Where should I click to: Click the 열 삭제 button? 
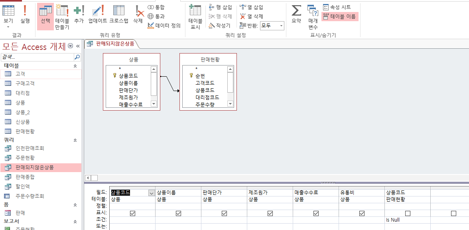coord(252,16)
